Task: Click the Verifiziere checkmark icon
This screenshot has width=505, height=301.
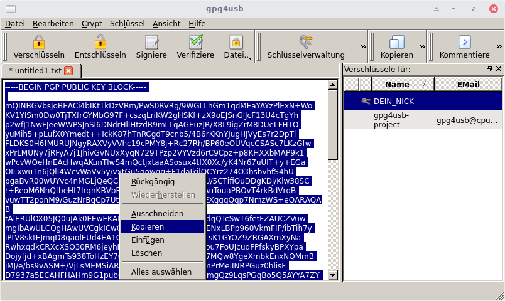Action: [195, 42]
